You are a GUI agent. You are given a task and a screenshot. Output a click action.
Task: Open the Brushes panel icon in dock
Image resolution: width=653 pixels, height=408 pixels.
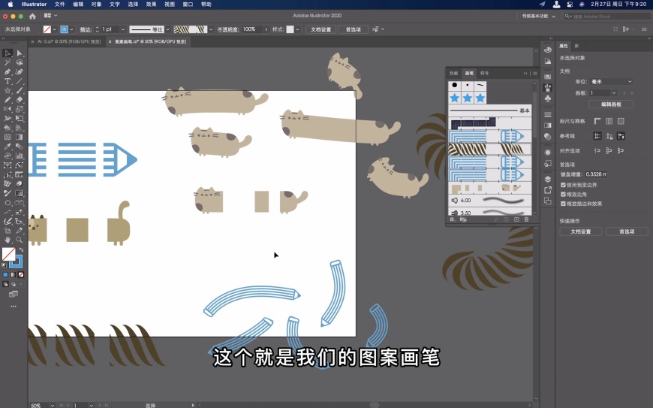[x=548, y=87]
